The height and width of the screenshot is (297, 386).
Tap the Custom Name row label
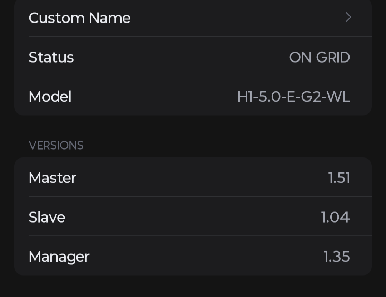tap(79, 18)
